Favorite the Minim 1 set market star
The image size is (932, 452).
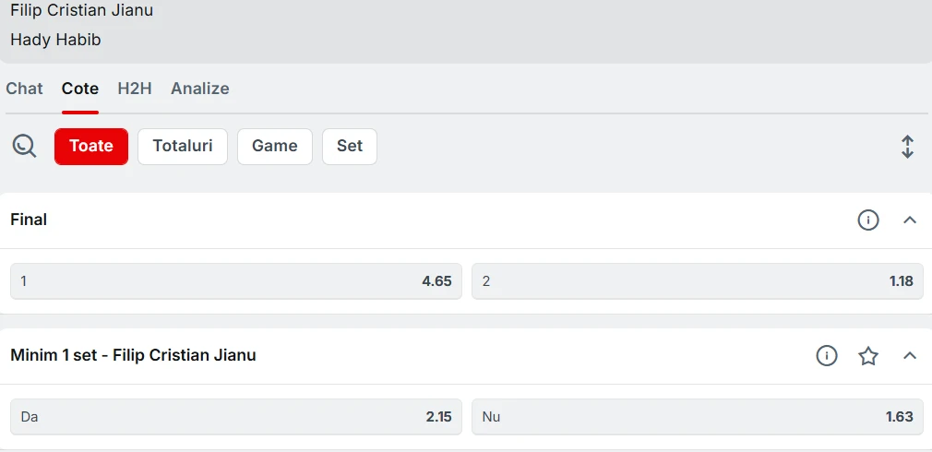coord(867,356)
